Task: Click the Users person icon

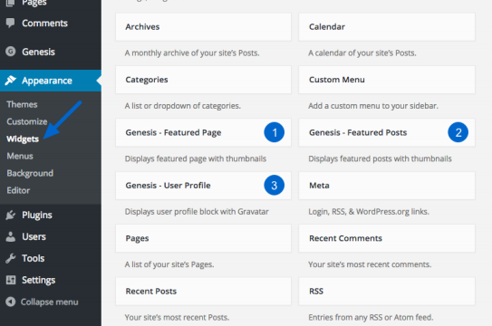Action: coord(10,236)
